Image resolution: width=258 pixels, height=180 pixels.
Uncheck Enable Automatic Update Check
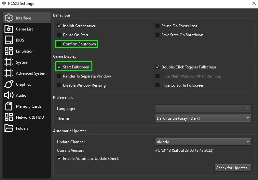(x=59, y=159)
